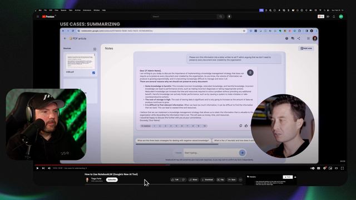Screen dimensions: 356x200
Task: Open the View menu
Action: coord(56,10)
